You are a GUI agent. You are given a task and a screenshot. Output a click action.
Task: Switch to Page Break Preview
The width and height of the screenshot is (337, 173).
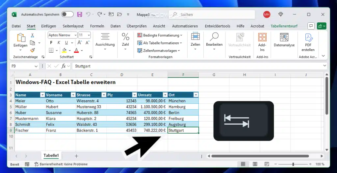267,164
